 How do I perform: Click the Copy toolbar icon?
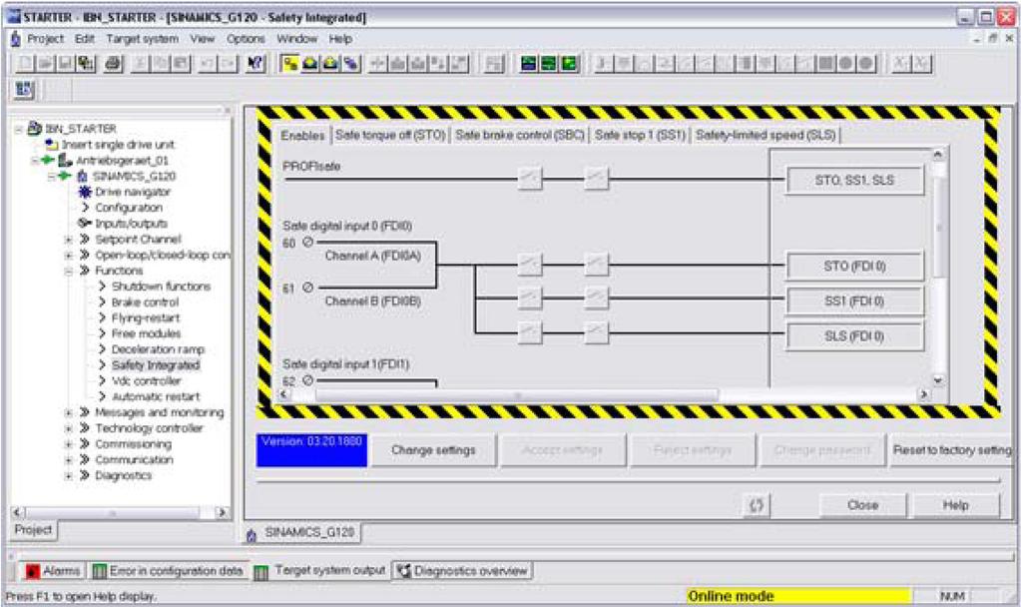(x=161, y=63)
